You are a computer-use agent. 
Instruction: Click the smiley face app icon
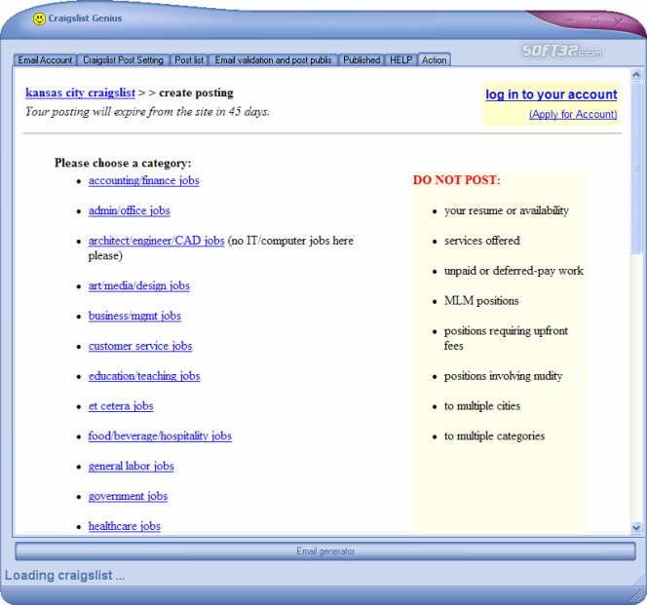39,19
